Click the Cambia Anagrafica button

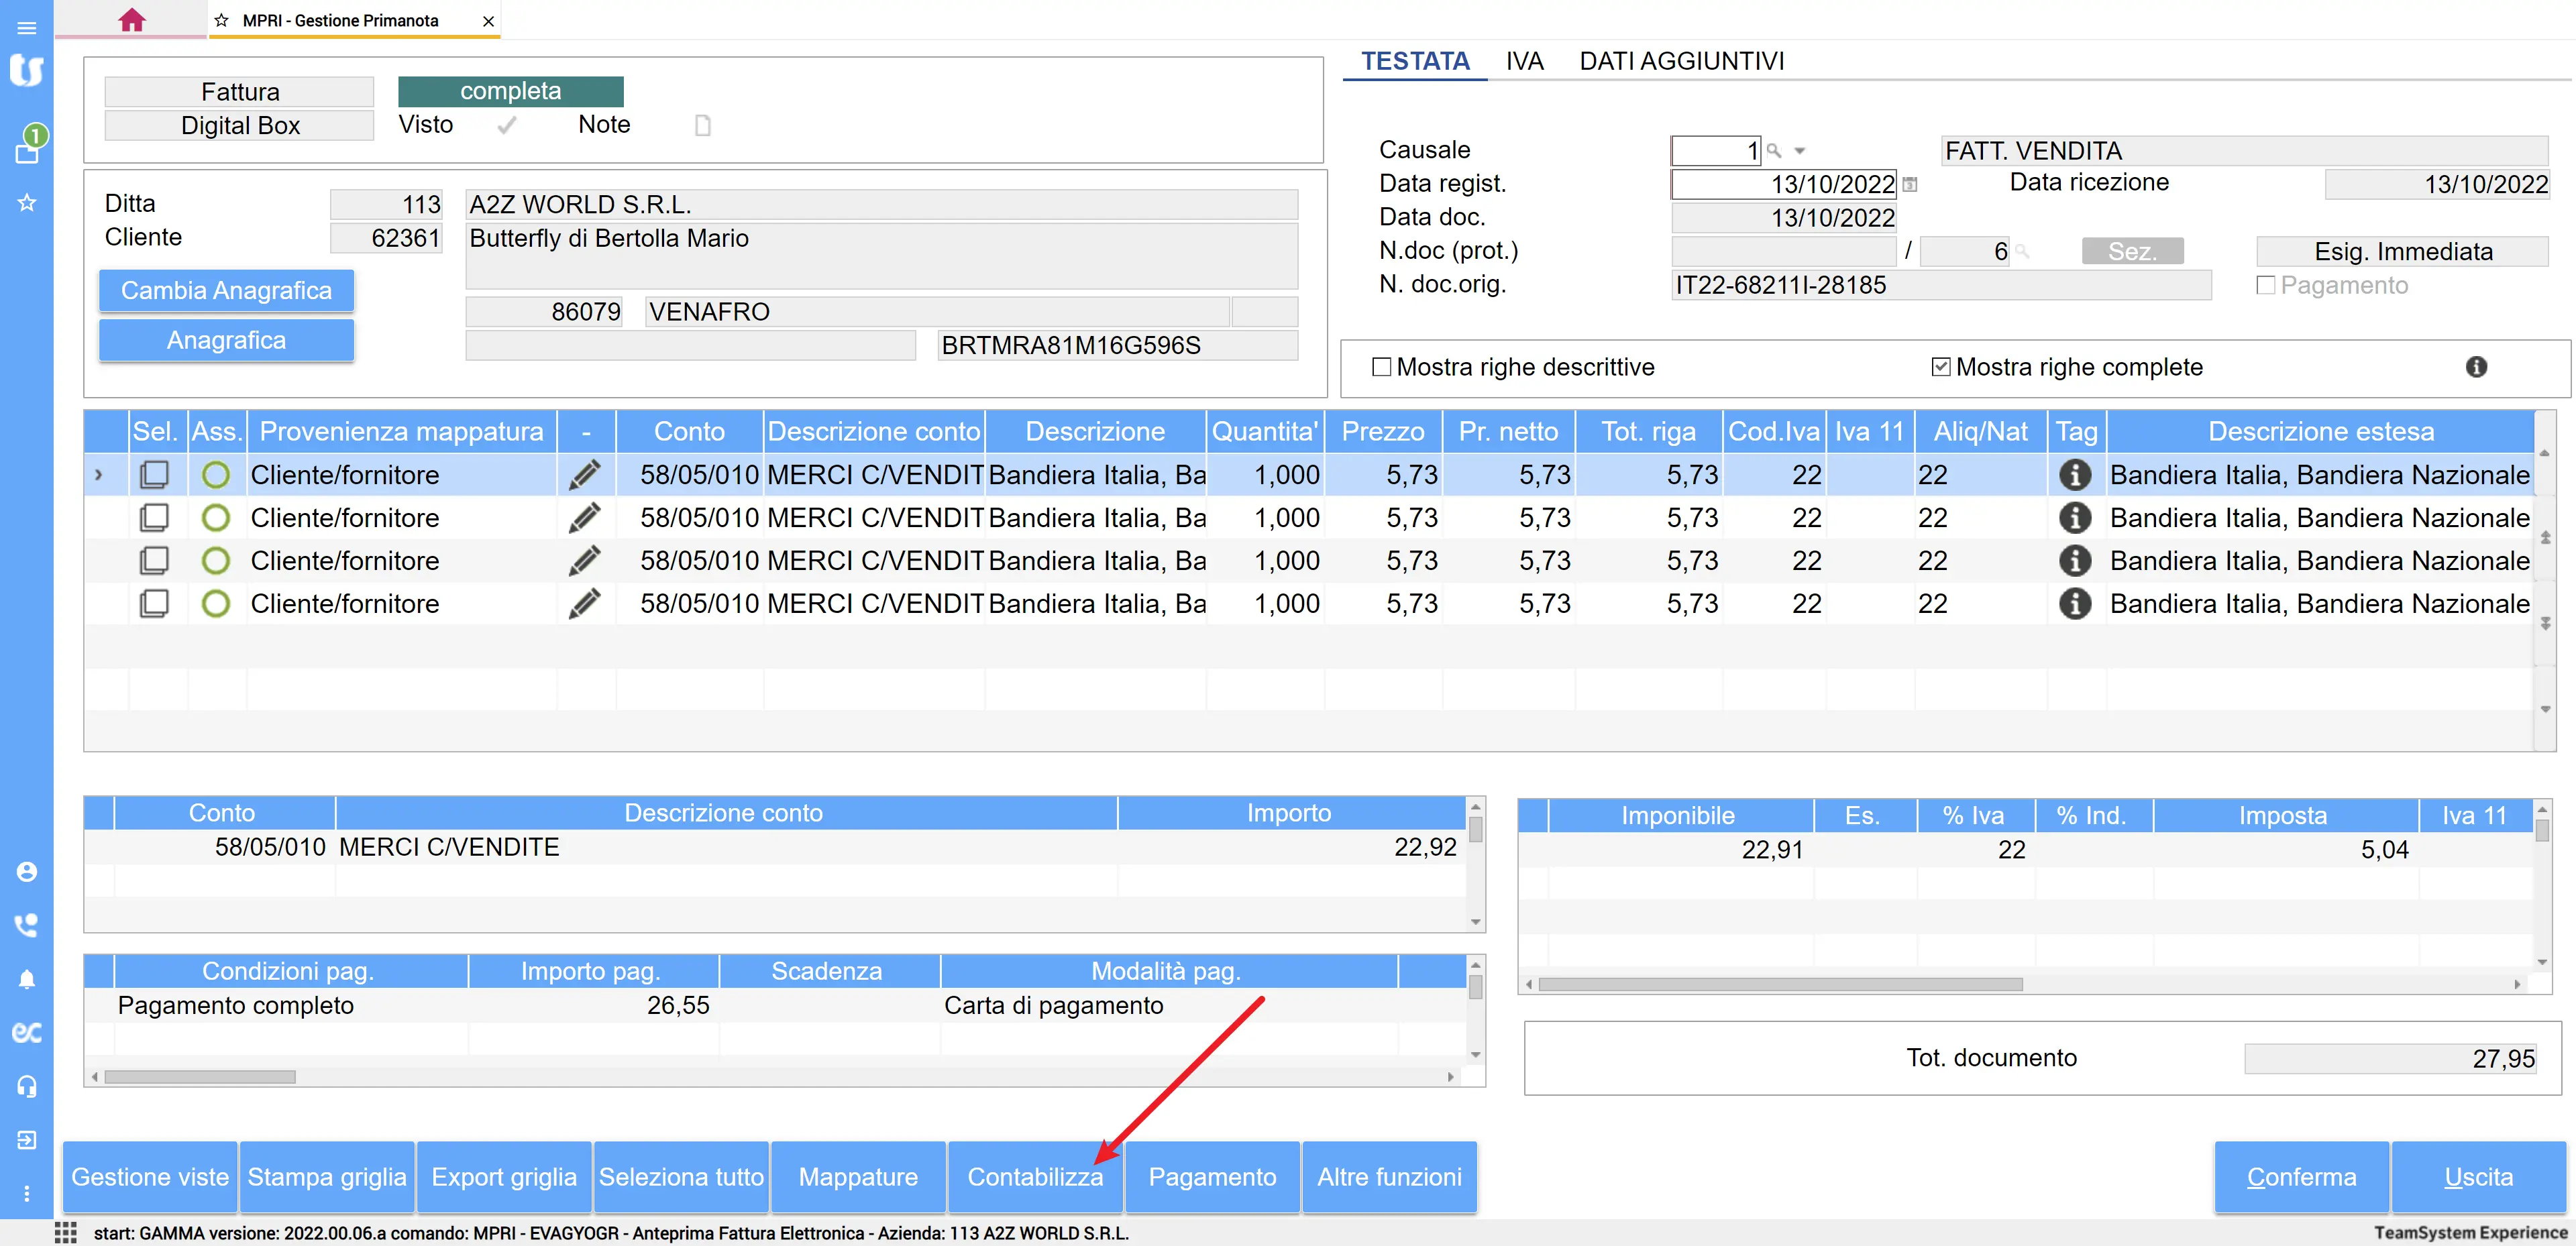[x=226, y=290]
